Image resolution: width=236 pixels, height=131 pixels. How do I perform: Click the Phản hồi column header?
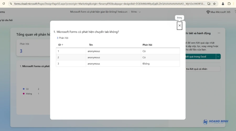(147, 45)
